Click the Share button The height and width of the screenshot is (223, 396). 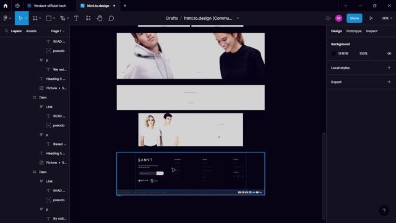(355, 18)
